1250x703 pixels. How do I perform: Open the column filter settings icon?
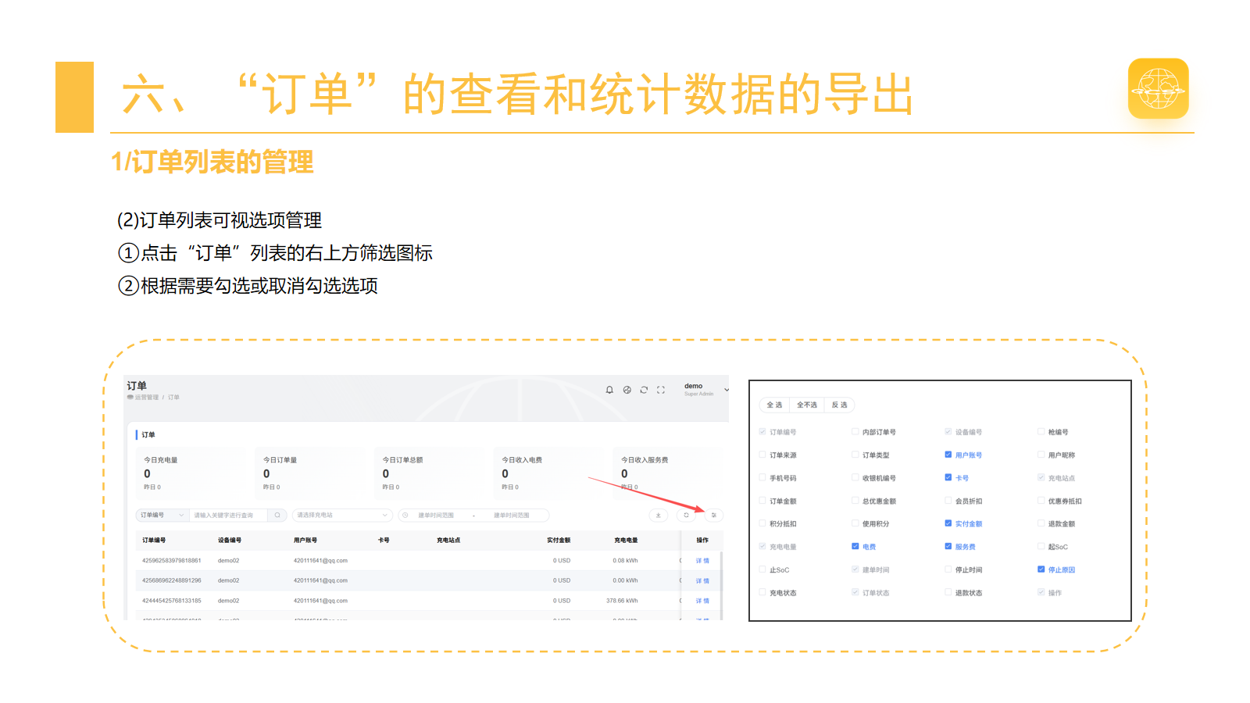(713, 516)
